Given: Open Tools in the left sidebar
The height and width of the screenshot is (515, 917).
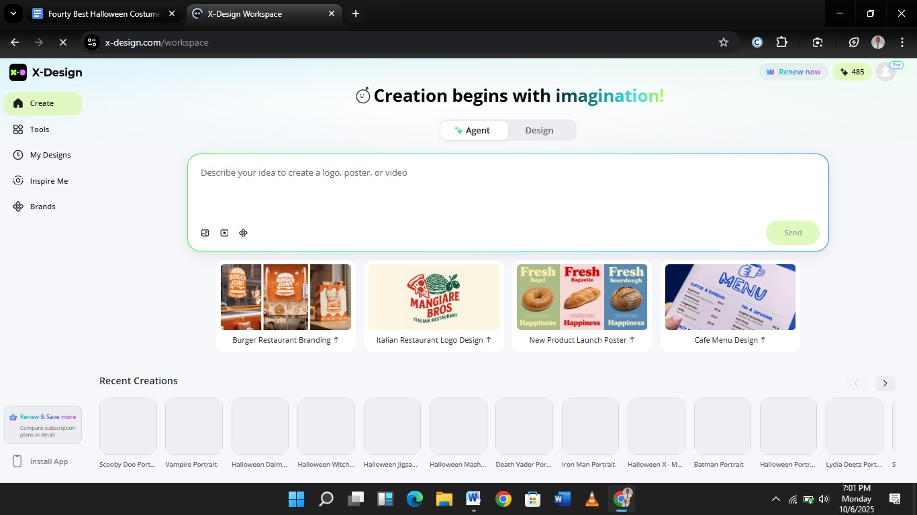Looking at the screenshot, I should [x=40, y=129].
